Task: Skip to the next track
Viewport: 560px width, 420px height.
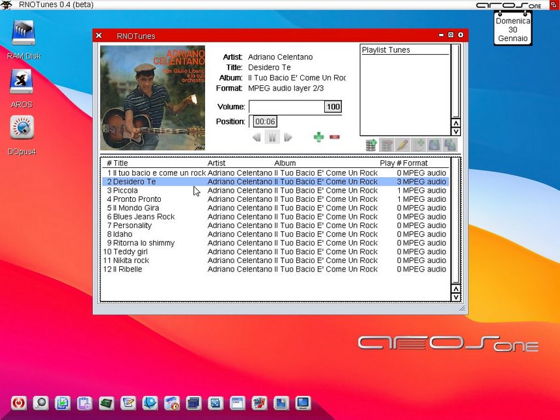Action: [288, 137]
